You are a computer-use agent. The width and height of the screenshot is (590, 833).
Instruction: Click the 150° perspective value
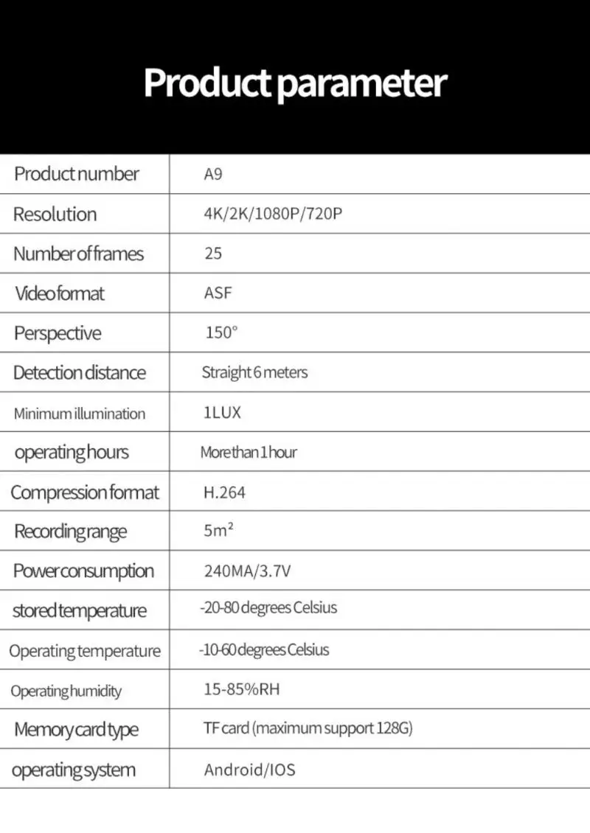(x=221, y=332)
